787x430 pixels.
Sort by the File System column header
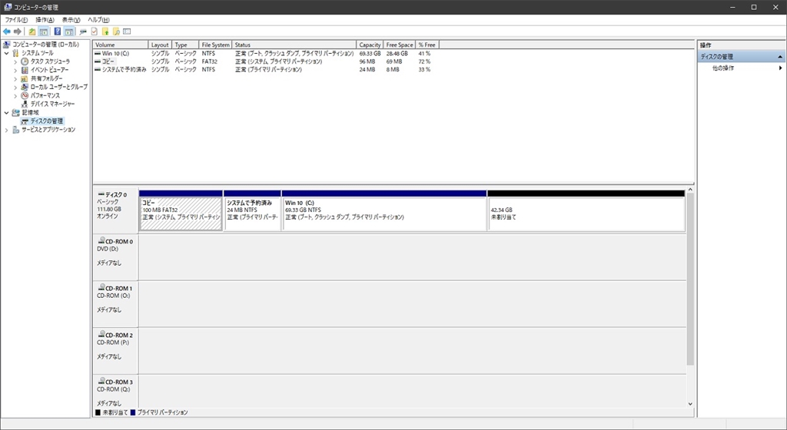(x=215, y=45)
